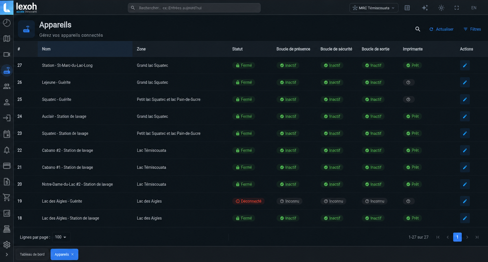Edit Station - St-Marc-du-Lac-Long device
The height and width of the screenshot is (262, 488).
(465, 65)
